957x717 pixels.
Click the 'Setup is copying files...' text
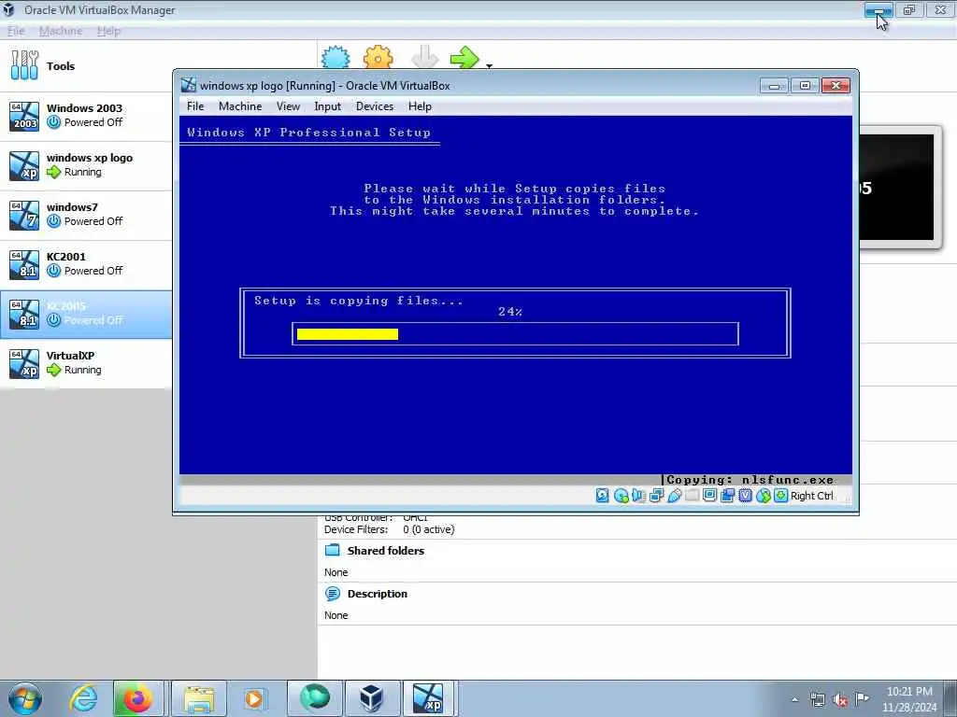(358, 301)
